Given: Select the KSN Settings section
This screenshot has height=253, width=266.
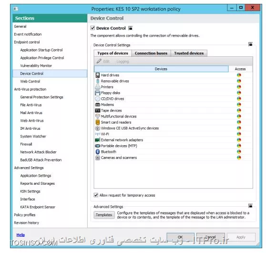Looking at the screenshot, I should (30, 191).
